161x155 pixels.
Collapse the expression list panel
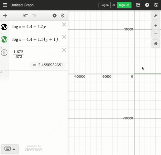(x=63, y=15)
